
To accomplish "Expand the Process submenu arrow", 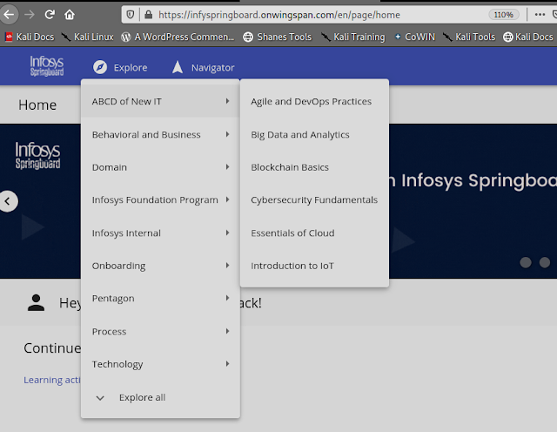I will pos(227,331).
